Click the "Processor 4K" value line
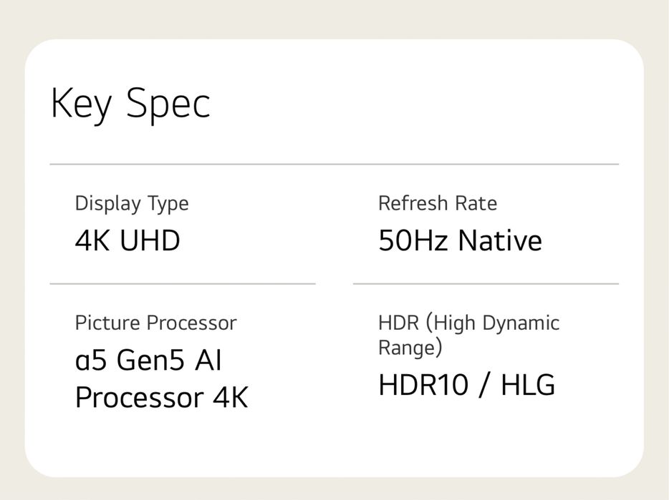Viewport: 669px width, 500px height. pyautogui.click(x=161, y=397)
